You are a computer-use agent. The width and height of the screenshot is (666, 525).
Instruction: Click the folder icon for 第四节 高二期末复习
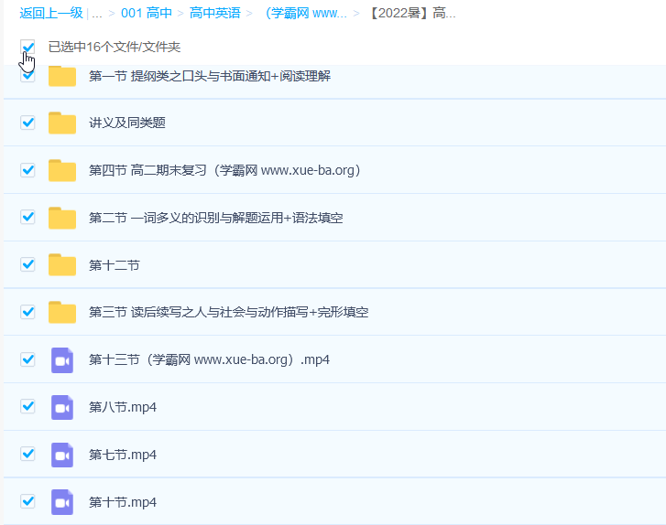click(x=62, y=170)
